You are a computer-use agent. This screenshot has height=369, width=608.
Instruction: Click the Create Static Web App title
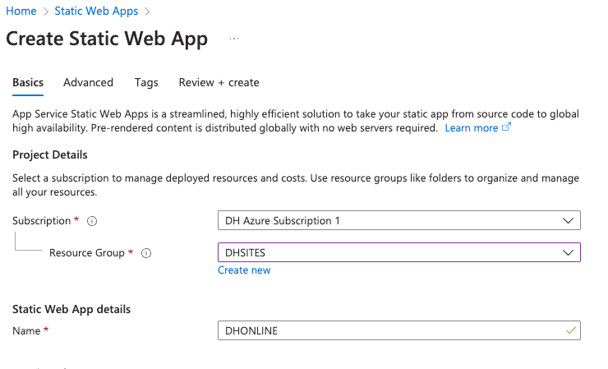tap(107, 39)
